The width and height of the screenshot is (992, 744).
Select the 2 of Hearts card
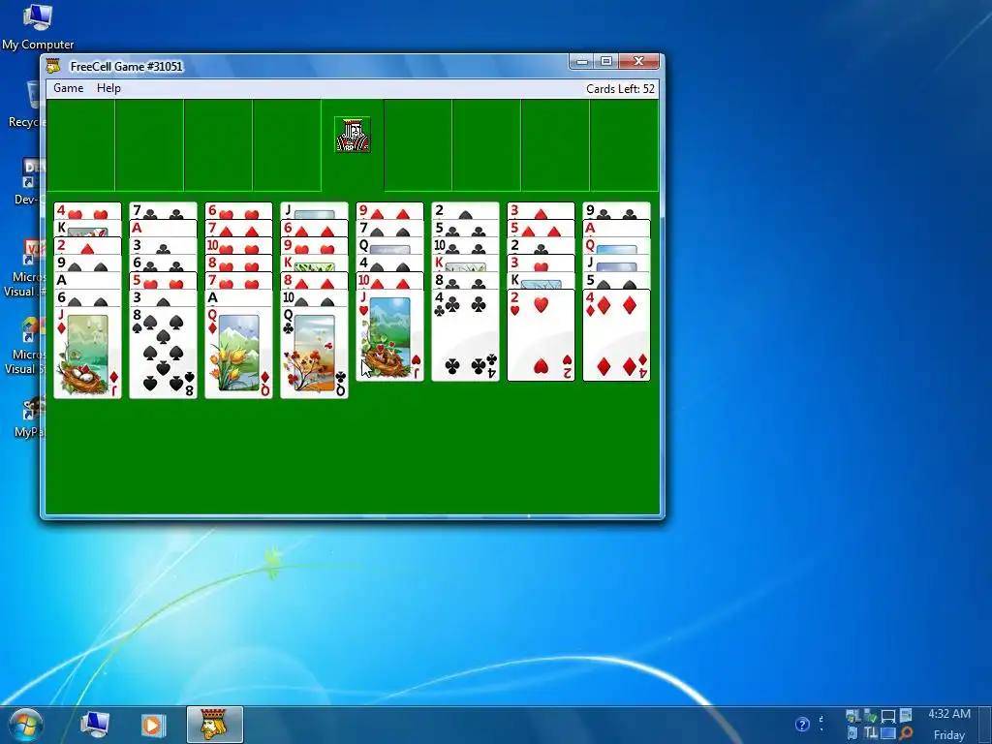click(541, 335)
